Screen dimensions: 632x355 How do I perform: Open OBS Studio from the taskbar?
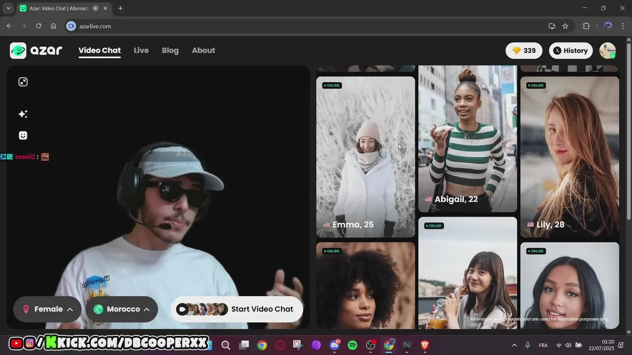(371, 345)
